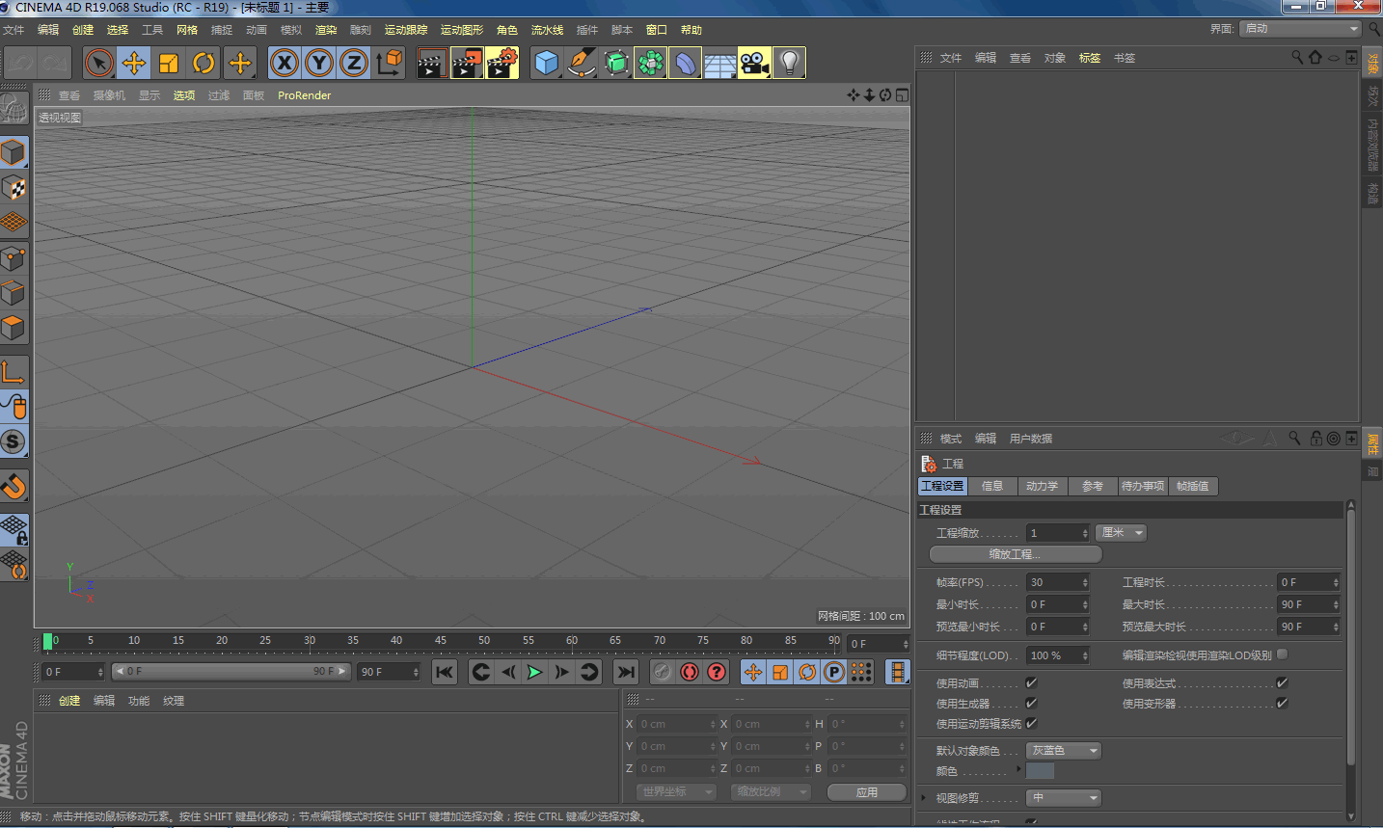Click the 帧率(FPS) input field

click(1054, 582)
